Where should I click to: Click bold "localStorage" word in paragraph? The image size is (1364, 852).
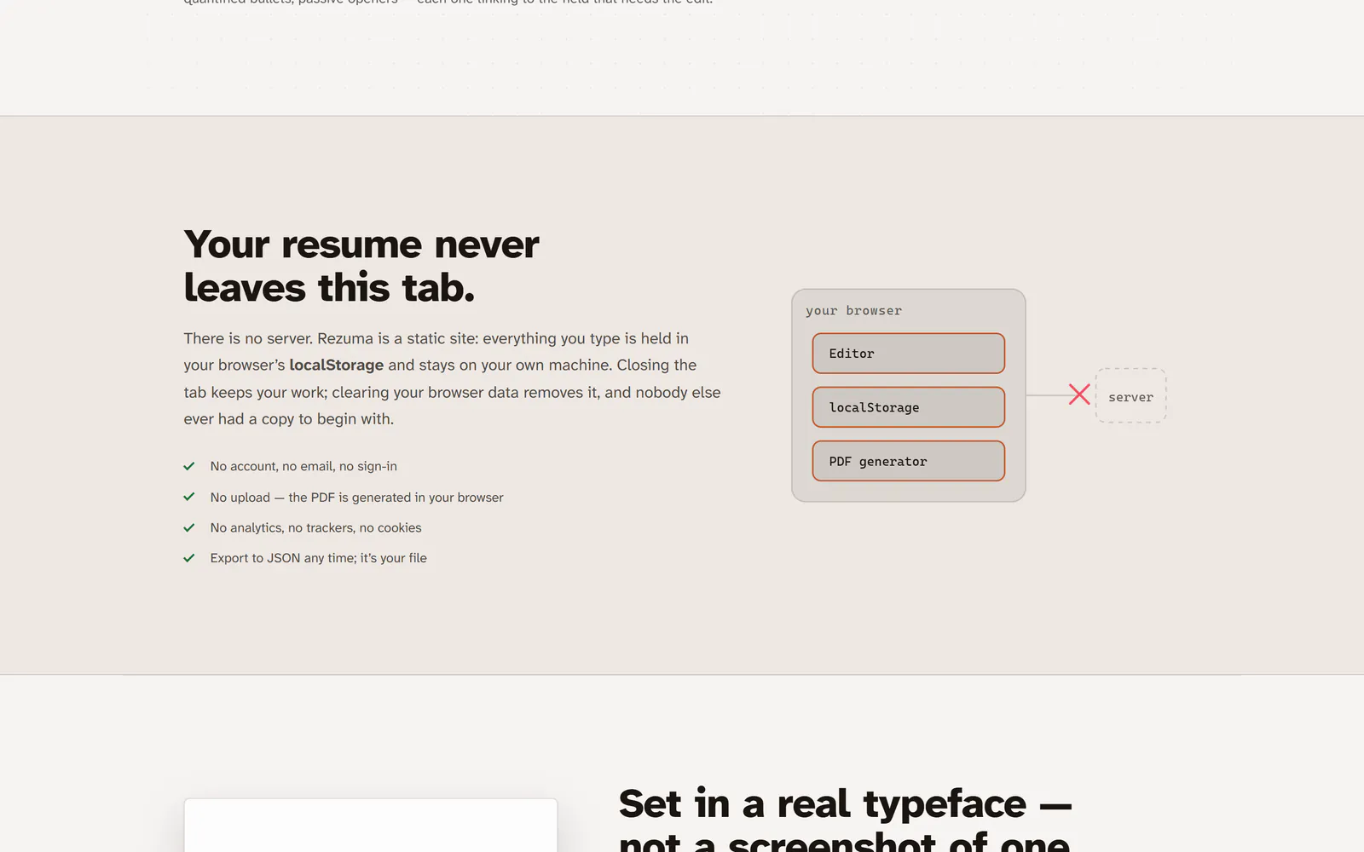point(336,365)
